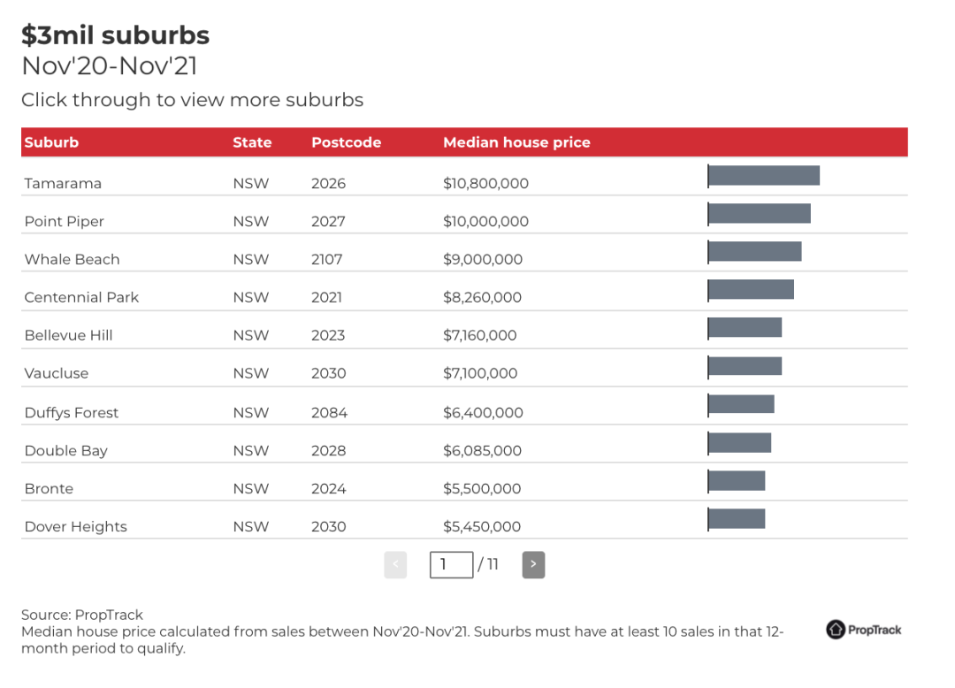Click the Double Bay $6,085,000 price
The image size is (955, 688).
point(483,450)
